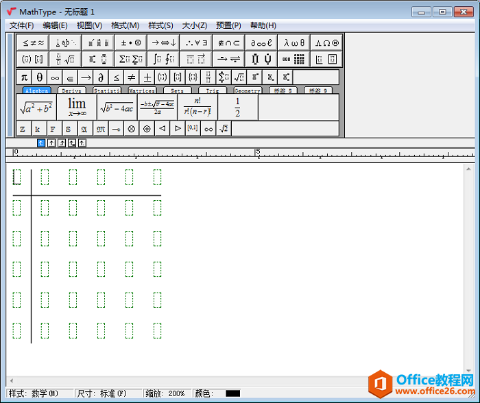Select the left-aligned tab stop button

point(41,143)
